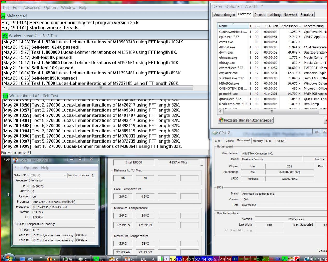This screenshot has height=262, width=328.
Task: Open Core Temp File menu
Action: [17, 168]
